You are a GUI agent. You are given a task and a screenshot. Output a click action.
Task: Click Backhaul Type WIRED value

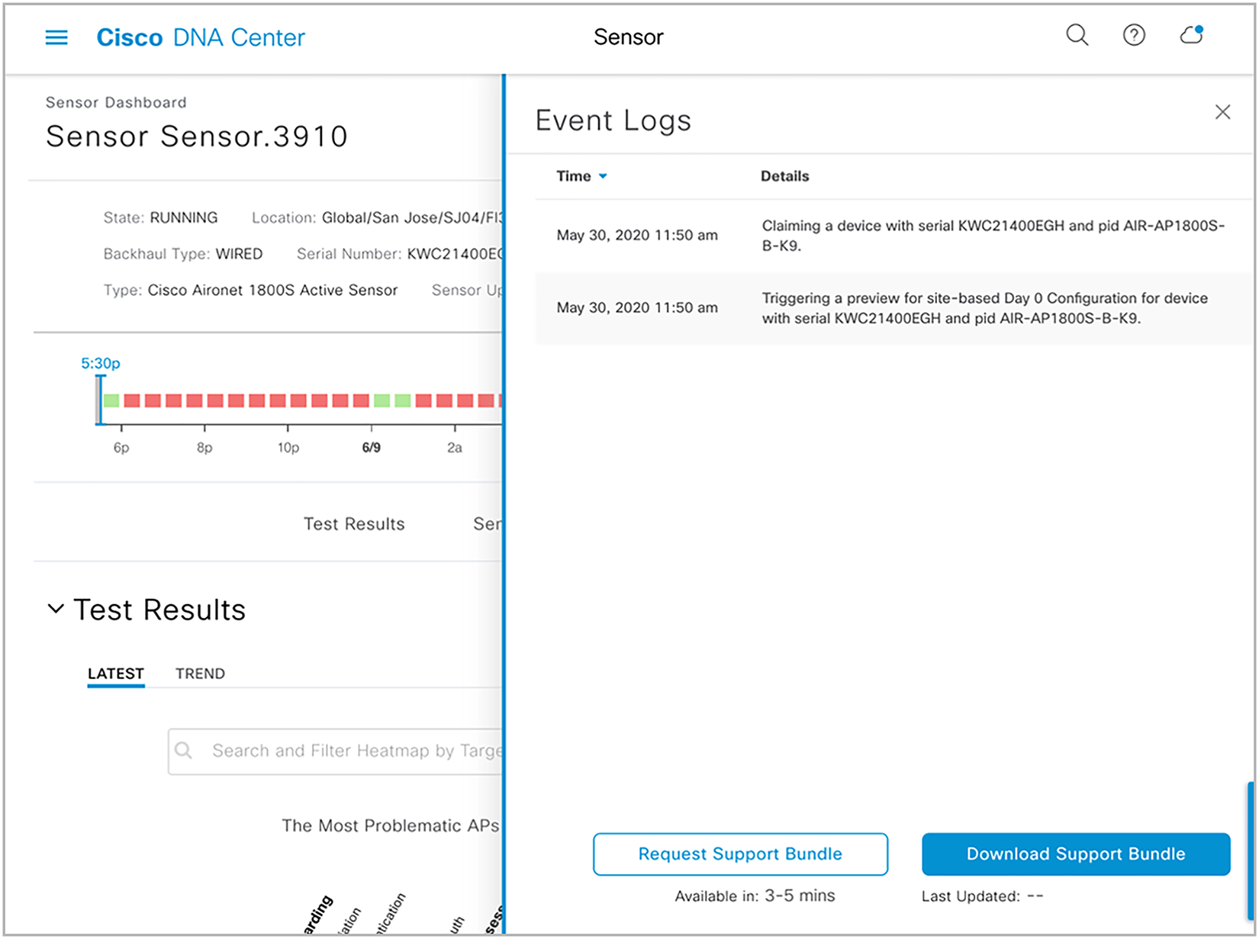pos(239,254)
